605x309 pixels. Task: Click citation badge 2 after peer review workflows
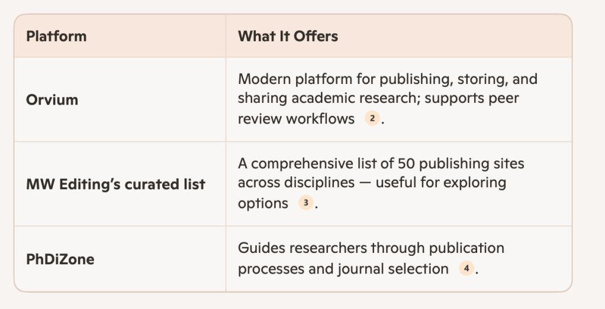(x=372, y=119)
